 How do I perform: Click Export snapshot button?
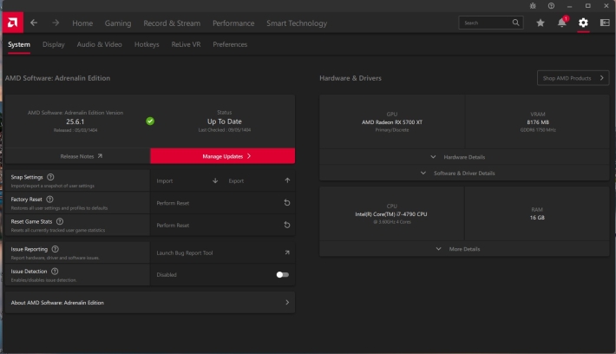(259, 180)
